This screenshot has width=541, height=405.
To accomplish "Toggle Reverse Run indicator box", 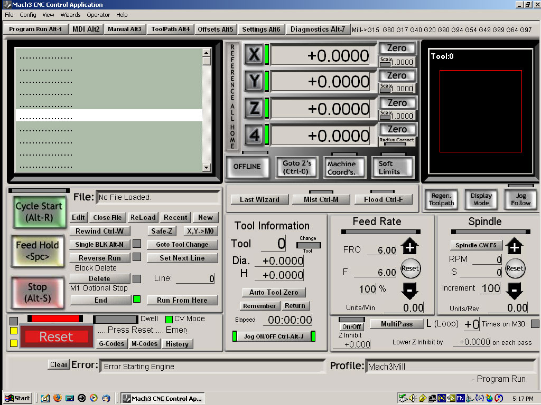I will click(x=137, y=257).
